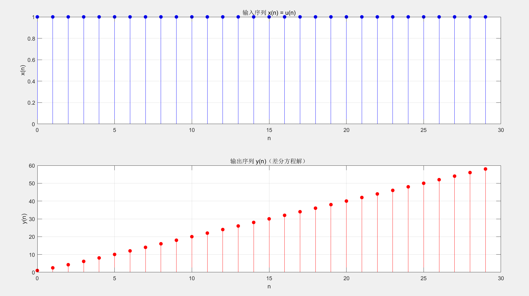Click the red marker at n=10 in output plot
529x296 pixels.
click(x=192, y=237)
